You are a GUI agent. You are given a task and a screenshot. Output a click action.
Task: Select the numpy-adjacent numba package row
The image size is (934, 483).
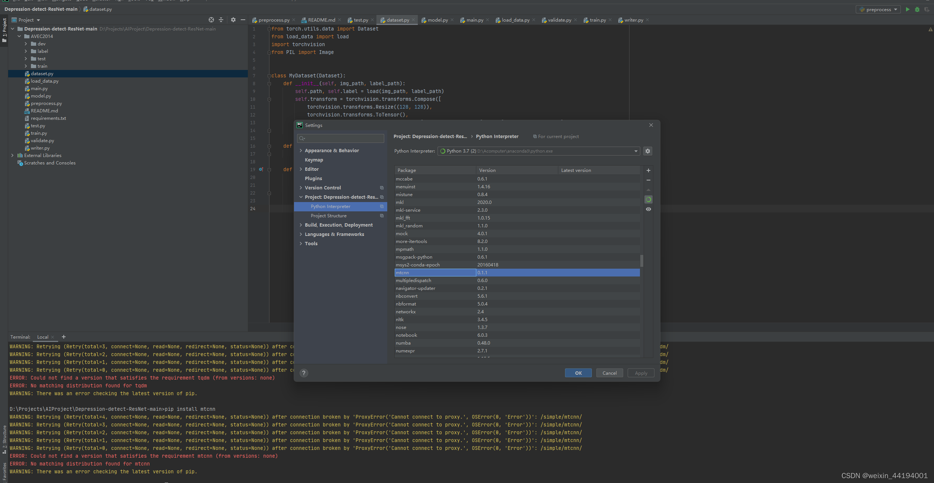click(517, 343)
